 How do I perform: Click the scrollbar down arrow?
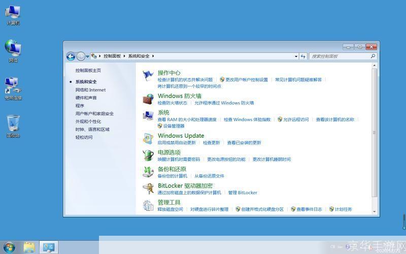coord(374,211)
